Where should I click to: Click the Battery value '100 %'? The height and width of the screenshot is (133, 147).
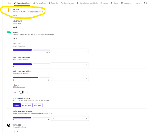(15, 39)
